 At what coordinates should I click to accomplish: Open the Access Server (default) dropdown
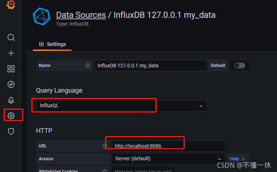169,158
